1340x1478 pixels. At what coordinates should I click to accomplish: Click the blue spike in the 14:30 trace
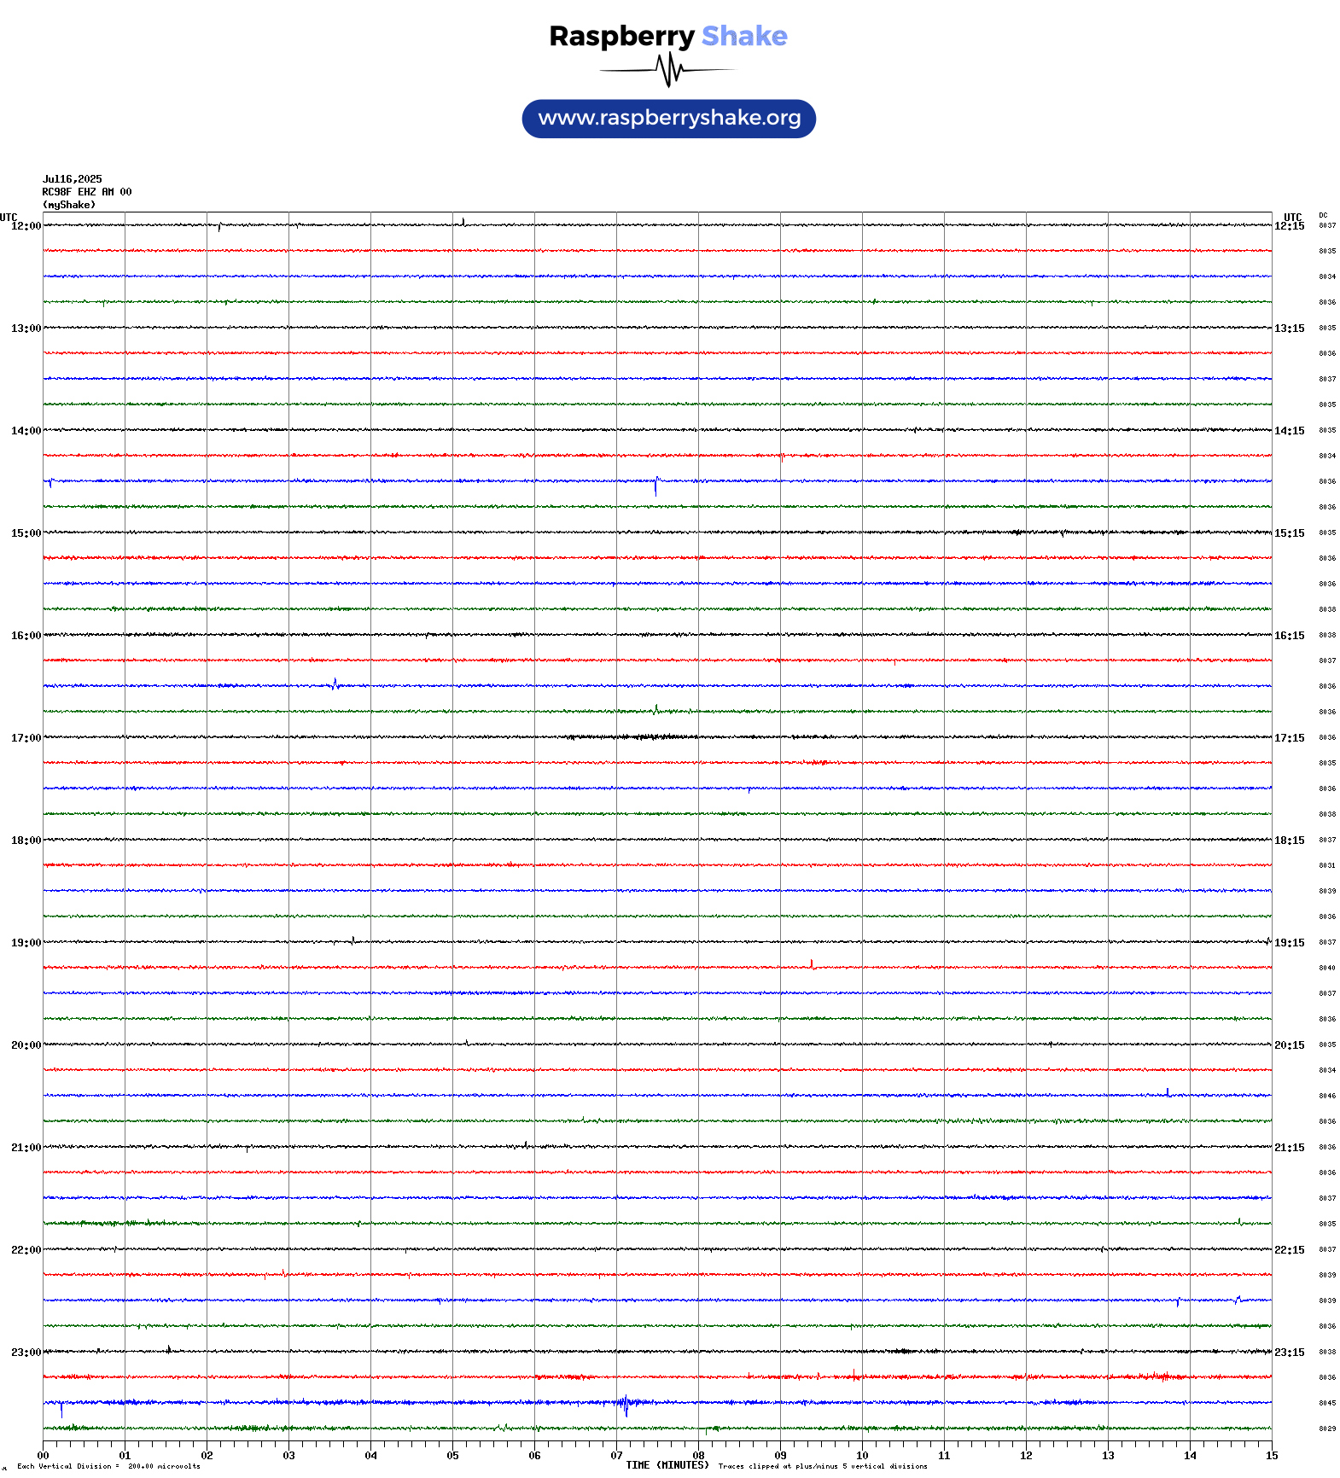click(656, 486)
